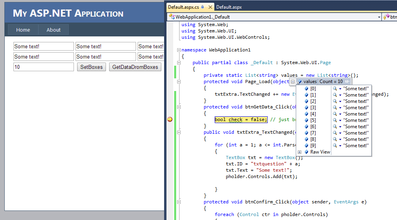
Task: Collapse the btnGetData_Click method region
Action: point(179,107)
